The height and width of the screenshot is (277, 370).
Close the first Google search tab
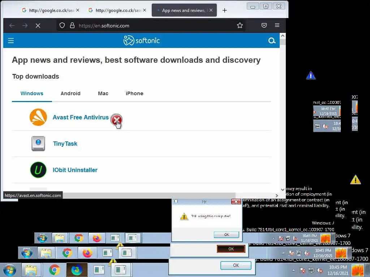(x=78, y=10)
